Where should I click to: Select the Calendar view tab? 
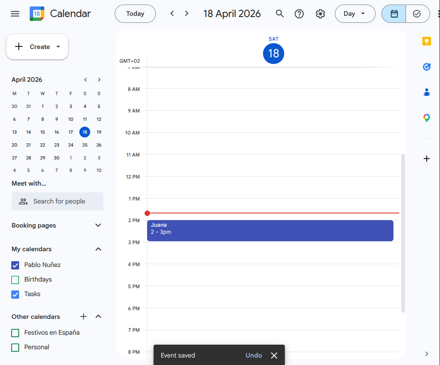point(393,13)
